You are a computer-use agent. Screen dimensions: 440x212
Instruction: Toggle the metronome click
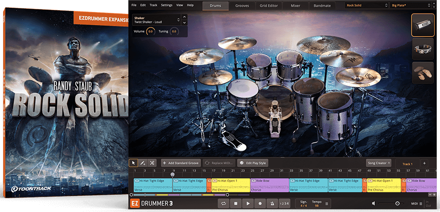pyautogui.click(x=272, y=204)
